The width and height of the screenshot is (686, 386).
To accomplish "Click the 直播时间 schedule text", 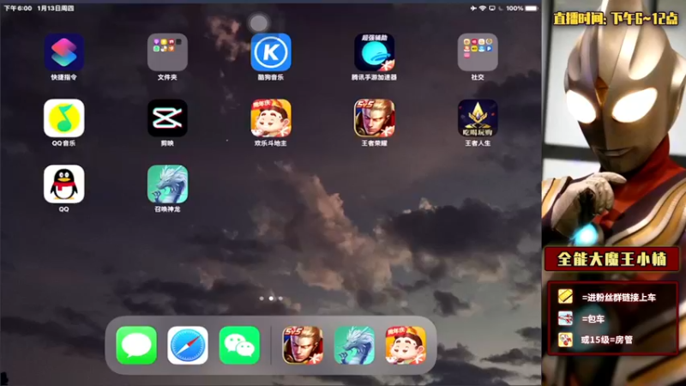I will (x=615, y=19).
